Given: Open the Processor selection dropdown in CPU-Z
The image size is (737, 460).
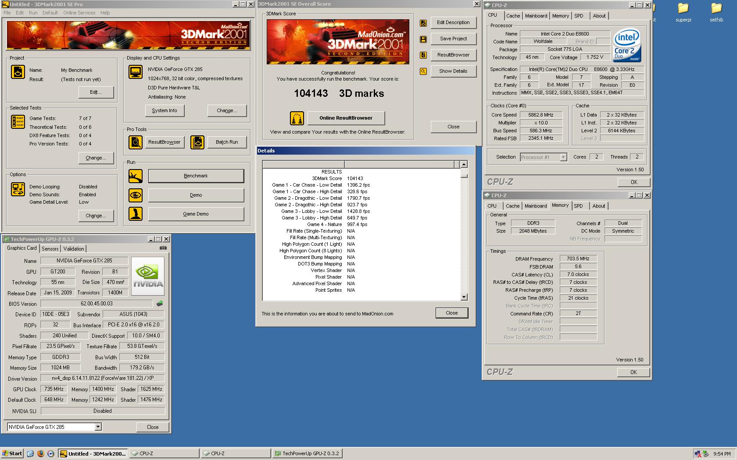Looking at the screenshot, I should tap(563, 157).
